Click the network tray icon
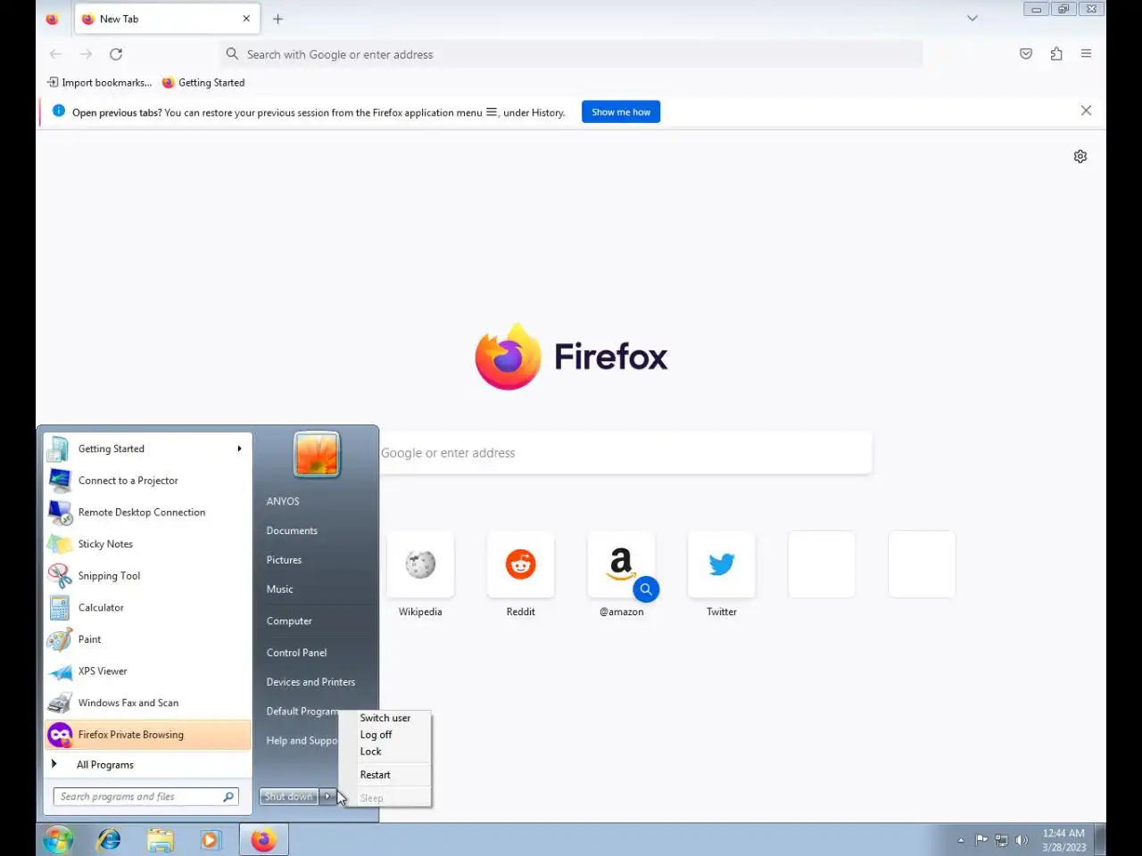Image resolution: width=1142 pixels, height=856 pixels. point(1001,840)
